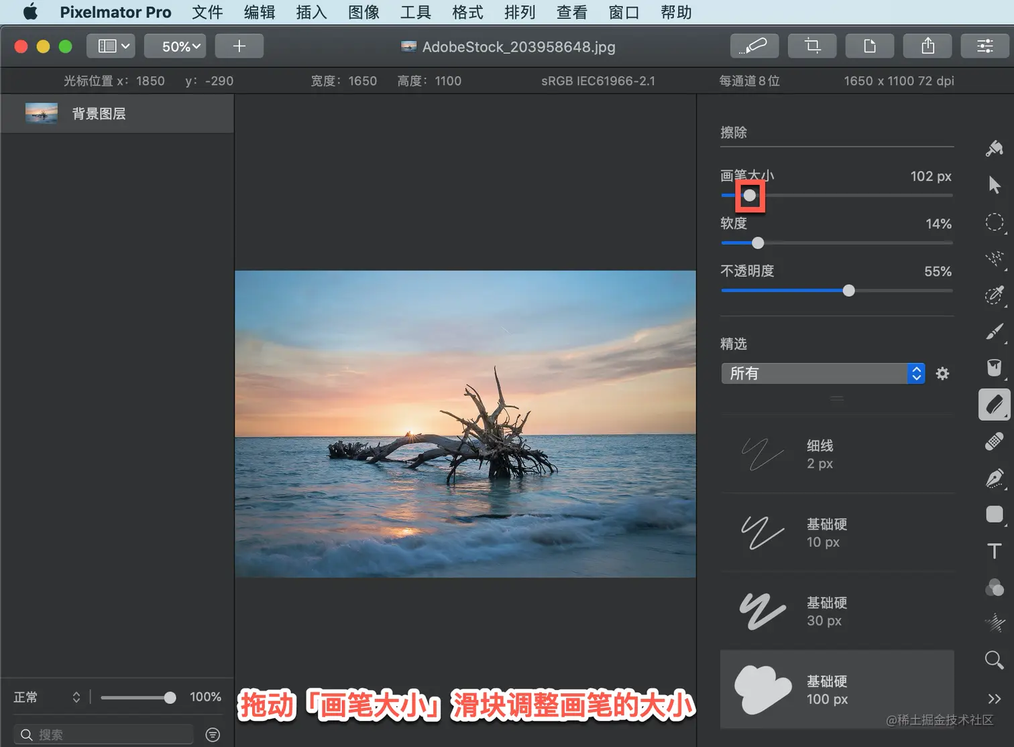Click the document page toolbar button
The width and height of the screenshot is (1014, 747).
pos(870,46)
